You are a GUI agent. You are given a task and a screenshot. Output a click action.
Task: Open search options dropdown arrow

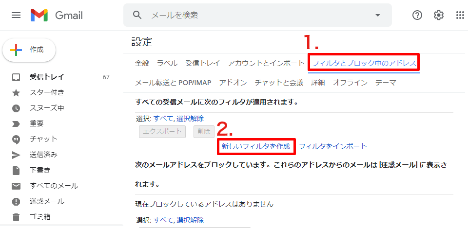pos(377,15)
